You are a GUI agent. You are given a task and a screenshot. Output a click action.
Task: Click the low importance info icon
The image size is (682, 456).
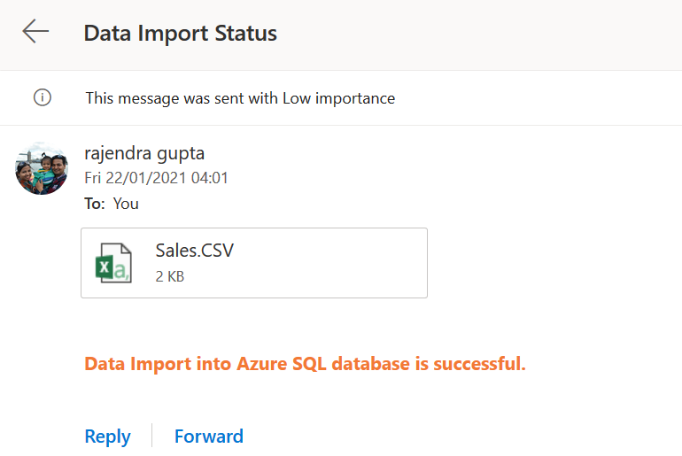(42, 97)
